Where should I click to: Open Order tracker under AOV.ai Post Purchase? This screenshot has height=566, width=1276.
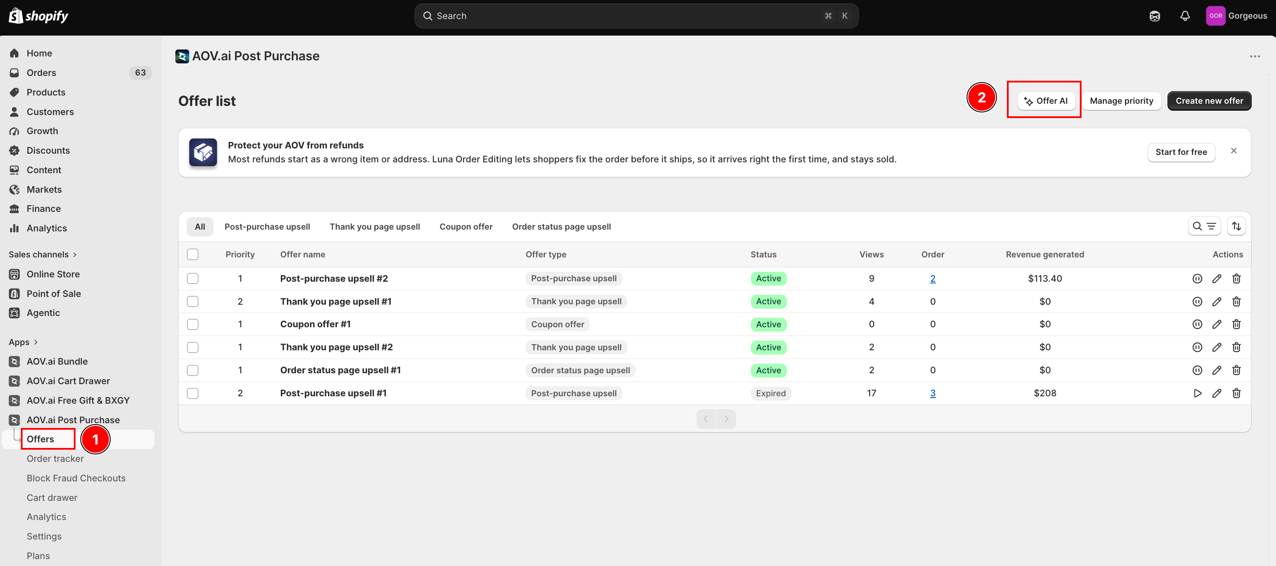[x=55, y=458]
